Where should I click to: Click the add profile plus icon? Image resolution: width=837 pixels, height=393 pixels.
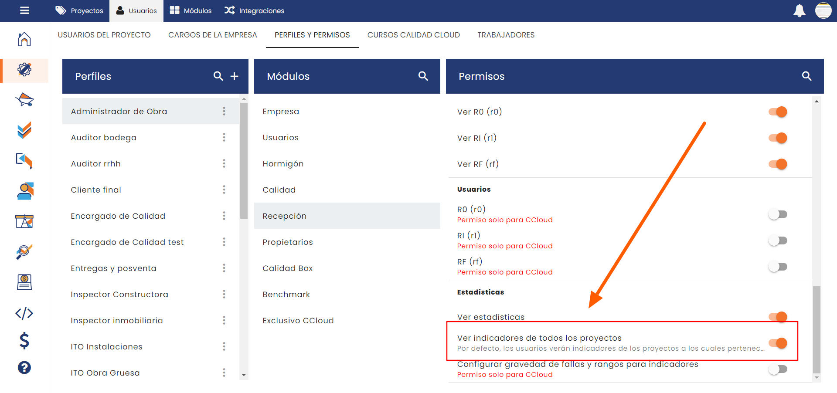point(235,76)
